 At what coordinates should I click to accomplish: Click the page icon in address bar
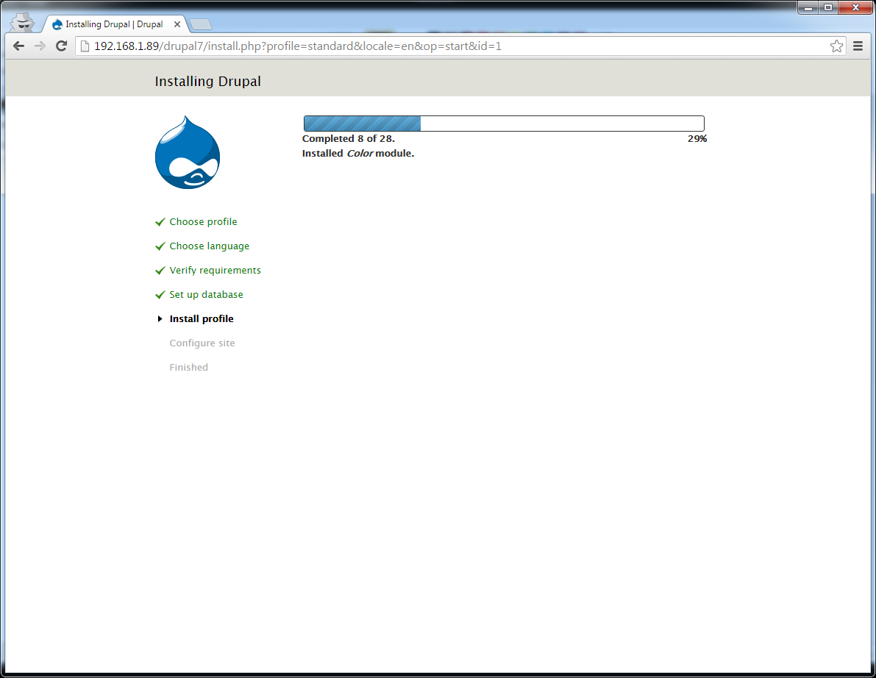[85, 46]
